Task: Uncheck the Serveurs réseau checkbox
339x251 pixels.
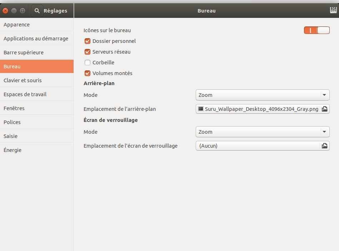Action: 88,52
